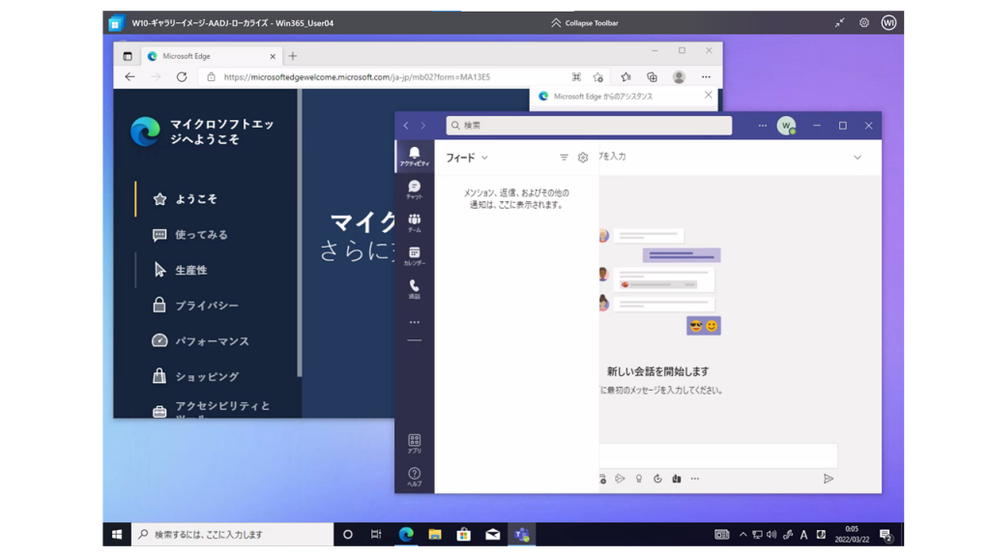Screen dimensions: 990x557
Task: Open Help (ヘルプ) in Teams sidebar
Action: pyautogui.click(x=414, y=477)
